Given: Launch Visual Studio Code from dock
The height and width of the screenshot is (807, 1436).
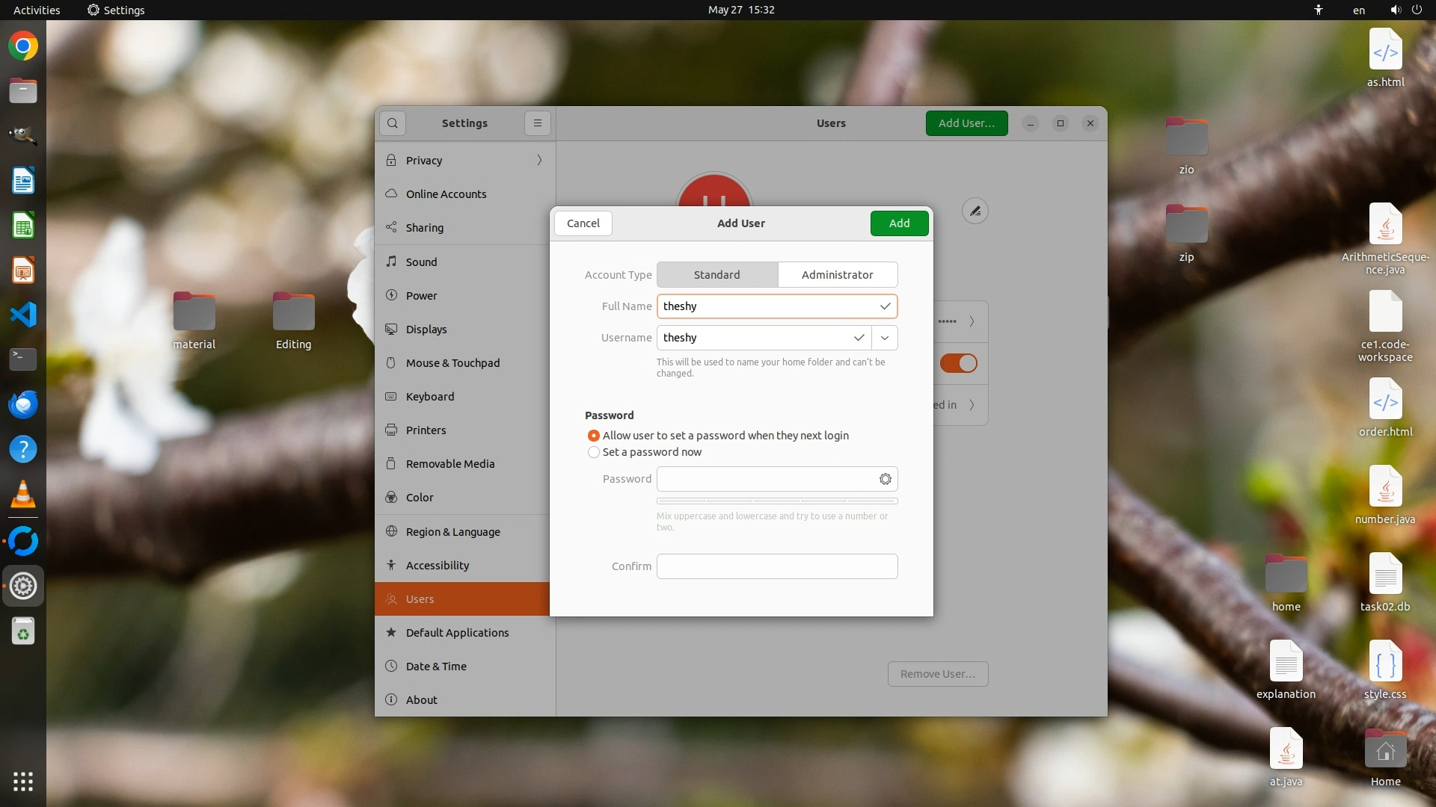Looking at the screenshot, I should coord(23,315).
